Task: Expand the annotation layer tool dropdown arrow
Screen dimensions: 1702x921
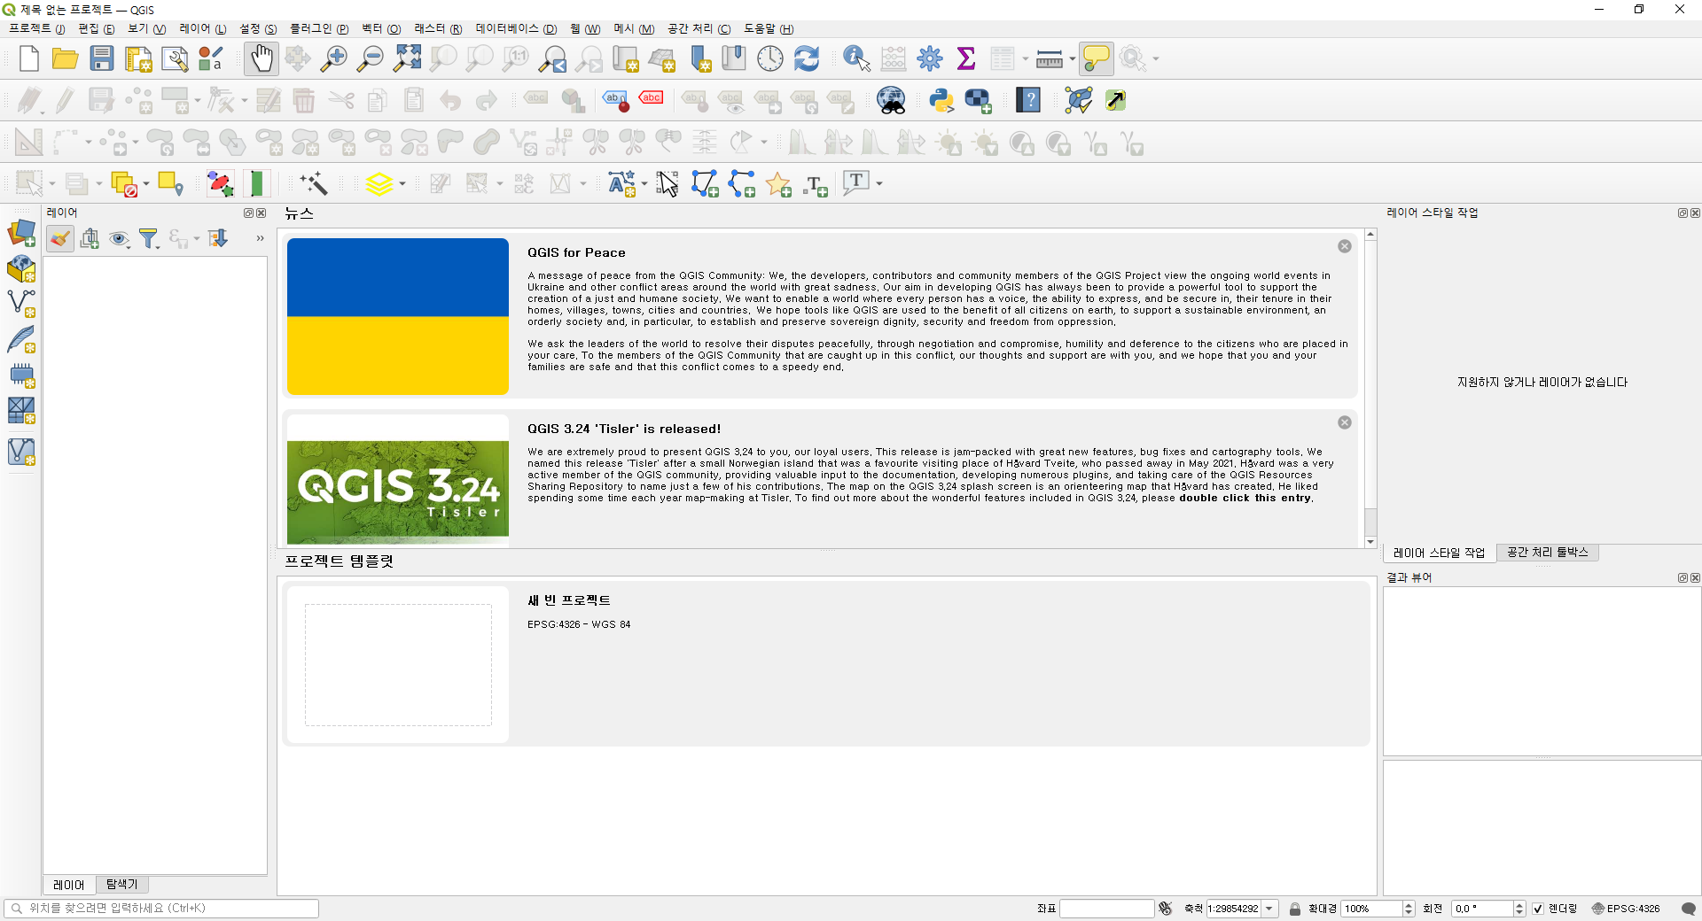Action: (644, 183)
